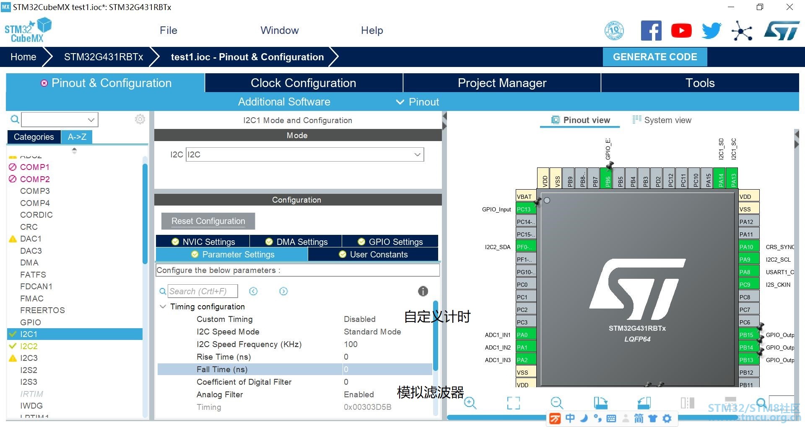Viewport: 805px width, 427px height.
Task: Select the PB6 pin on the chip
Action: 606,179
